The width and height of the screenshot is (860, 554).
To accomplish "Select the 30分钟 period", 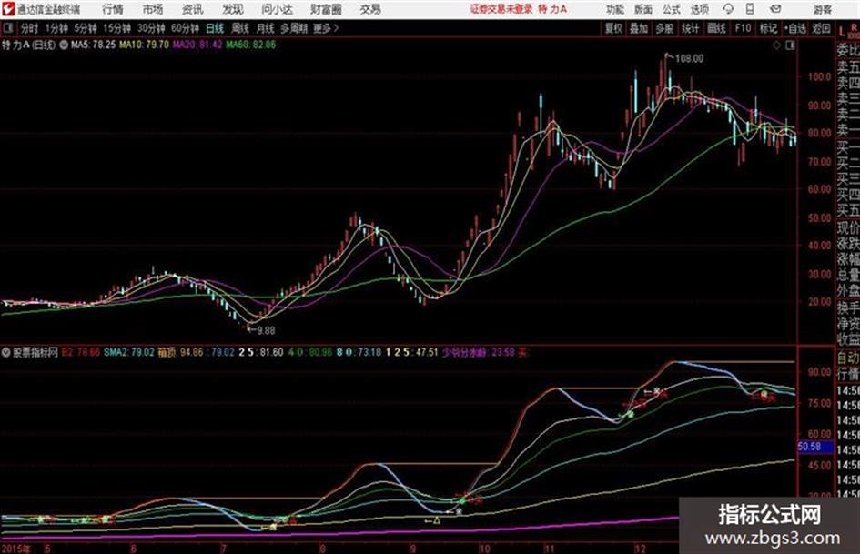I will pyautogui.click(x=151, y=28).
